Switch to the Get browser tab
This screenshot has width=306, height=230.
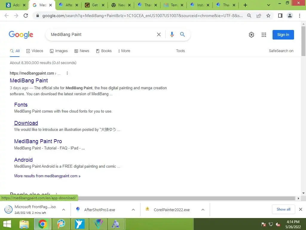95,5
